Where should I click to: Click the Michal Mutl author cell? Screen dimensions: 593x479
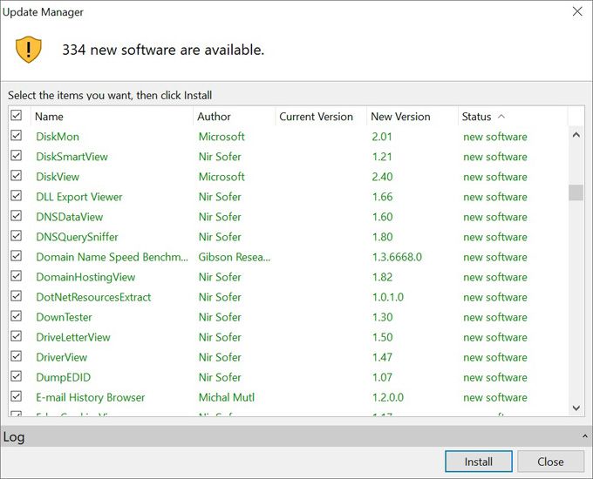(227, 397)
